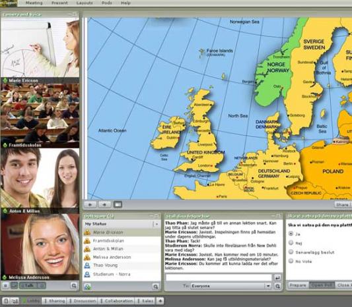Click presenter icon beside Melissa Andersson row
This screenshot has height=307, width=352.
[87, 257]
